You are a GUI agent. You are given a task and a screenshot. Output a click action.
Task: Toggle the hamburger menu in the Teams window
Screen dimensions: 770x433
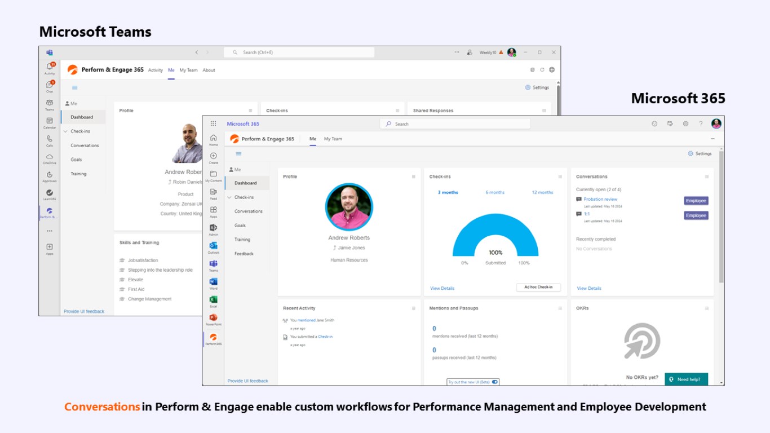click(74, 87)
